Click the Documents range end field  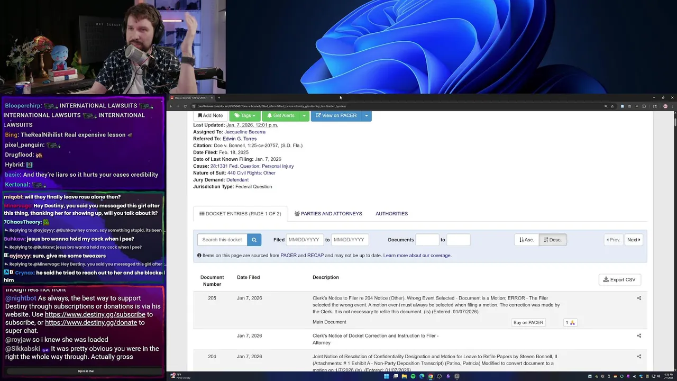[458, 240]
